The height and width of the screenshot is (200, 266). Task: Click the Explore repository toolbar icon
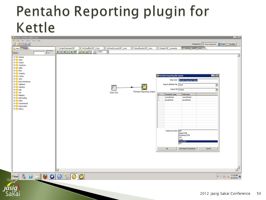(x=22, y=44)
